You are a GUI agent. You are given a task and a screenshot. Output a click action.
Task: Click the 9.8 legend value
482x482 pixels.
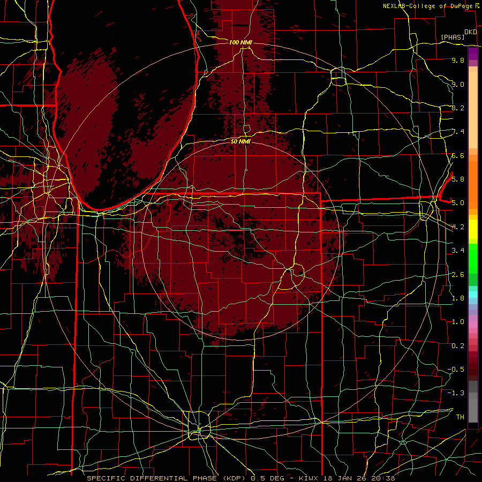pos(458,60)
